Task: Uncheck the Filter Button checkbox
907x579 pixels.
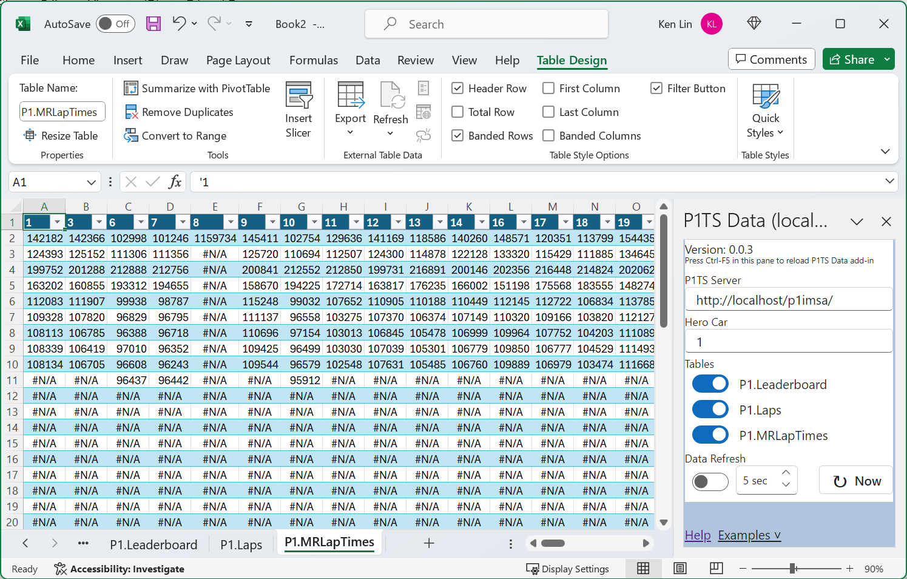Action: tap(656, 88)
